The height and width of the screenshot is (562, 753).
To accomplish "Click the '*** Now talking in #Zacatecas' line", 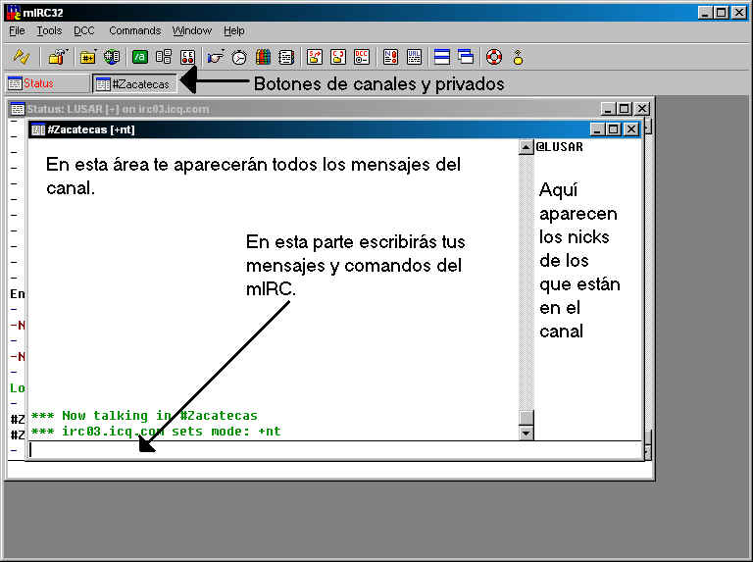I will click(144, 416).
